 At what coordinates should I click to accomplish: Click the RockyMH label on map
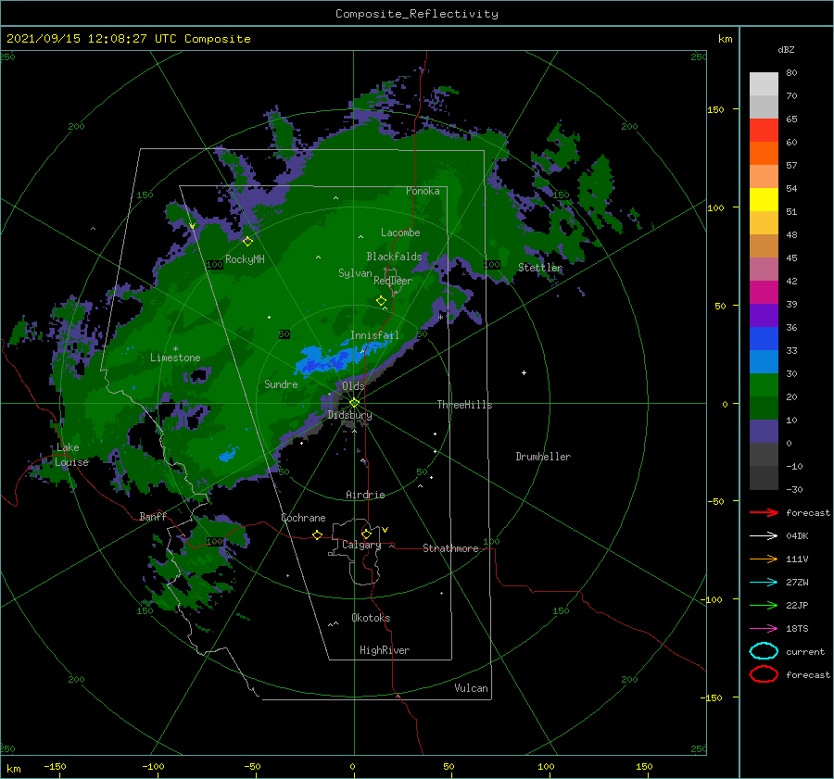click(x=245, y=259)
